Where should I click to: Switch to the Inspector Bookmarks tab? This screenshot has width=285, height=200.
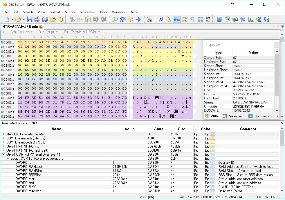(x=260, y=116)
